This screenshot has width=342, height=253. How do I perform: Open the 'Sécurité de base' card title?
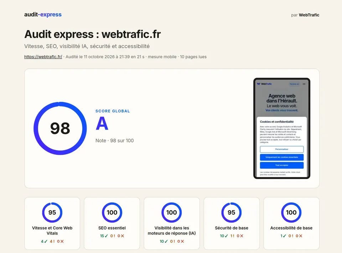[x=232, y=228]
